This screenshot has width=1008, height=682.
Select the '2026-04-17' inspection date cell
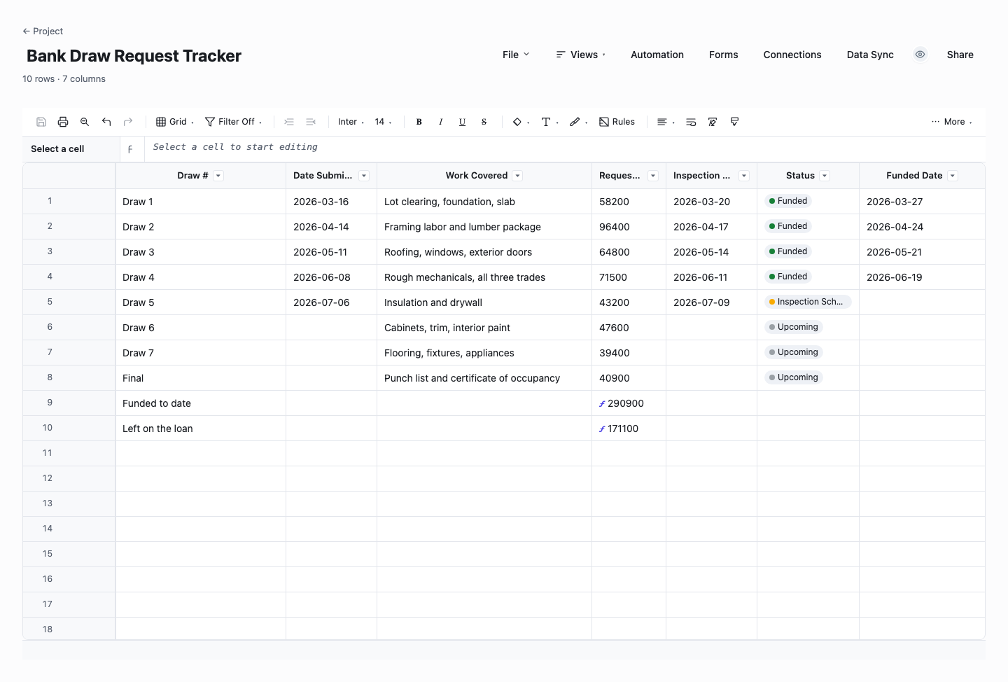711,227
